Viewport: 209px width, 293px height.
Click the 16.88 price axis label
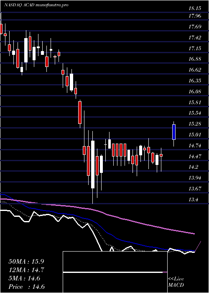coord(195,59)
